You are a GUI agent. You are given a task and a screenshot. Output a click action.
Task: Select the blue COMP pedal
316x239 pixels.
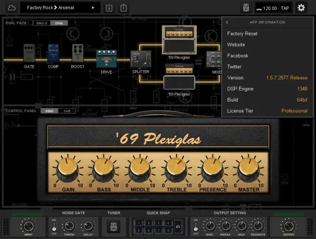[53, 53]
